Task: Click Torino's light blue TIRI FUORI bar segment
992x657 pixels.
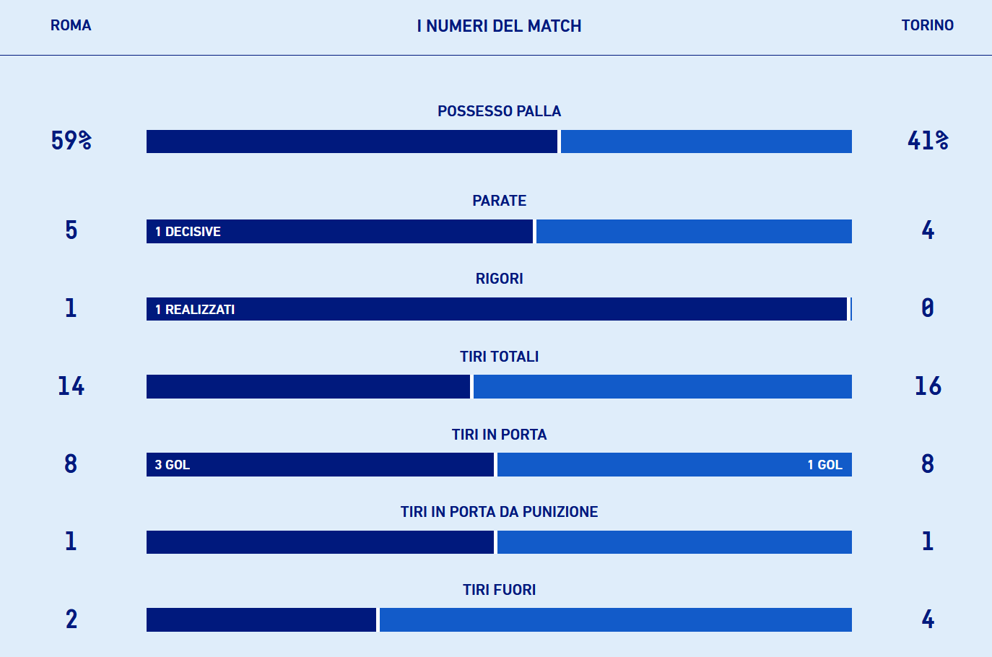Action: click(x=615, y=620)
